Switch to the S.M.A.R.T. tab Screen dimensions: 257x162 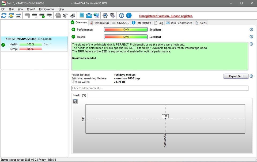pos(121,23)
